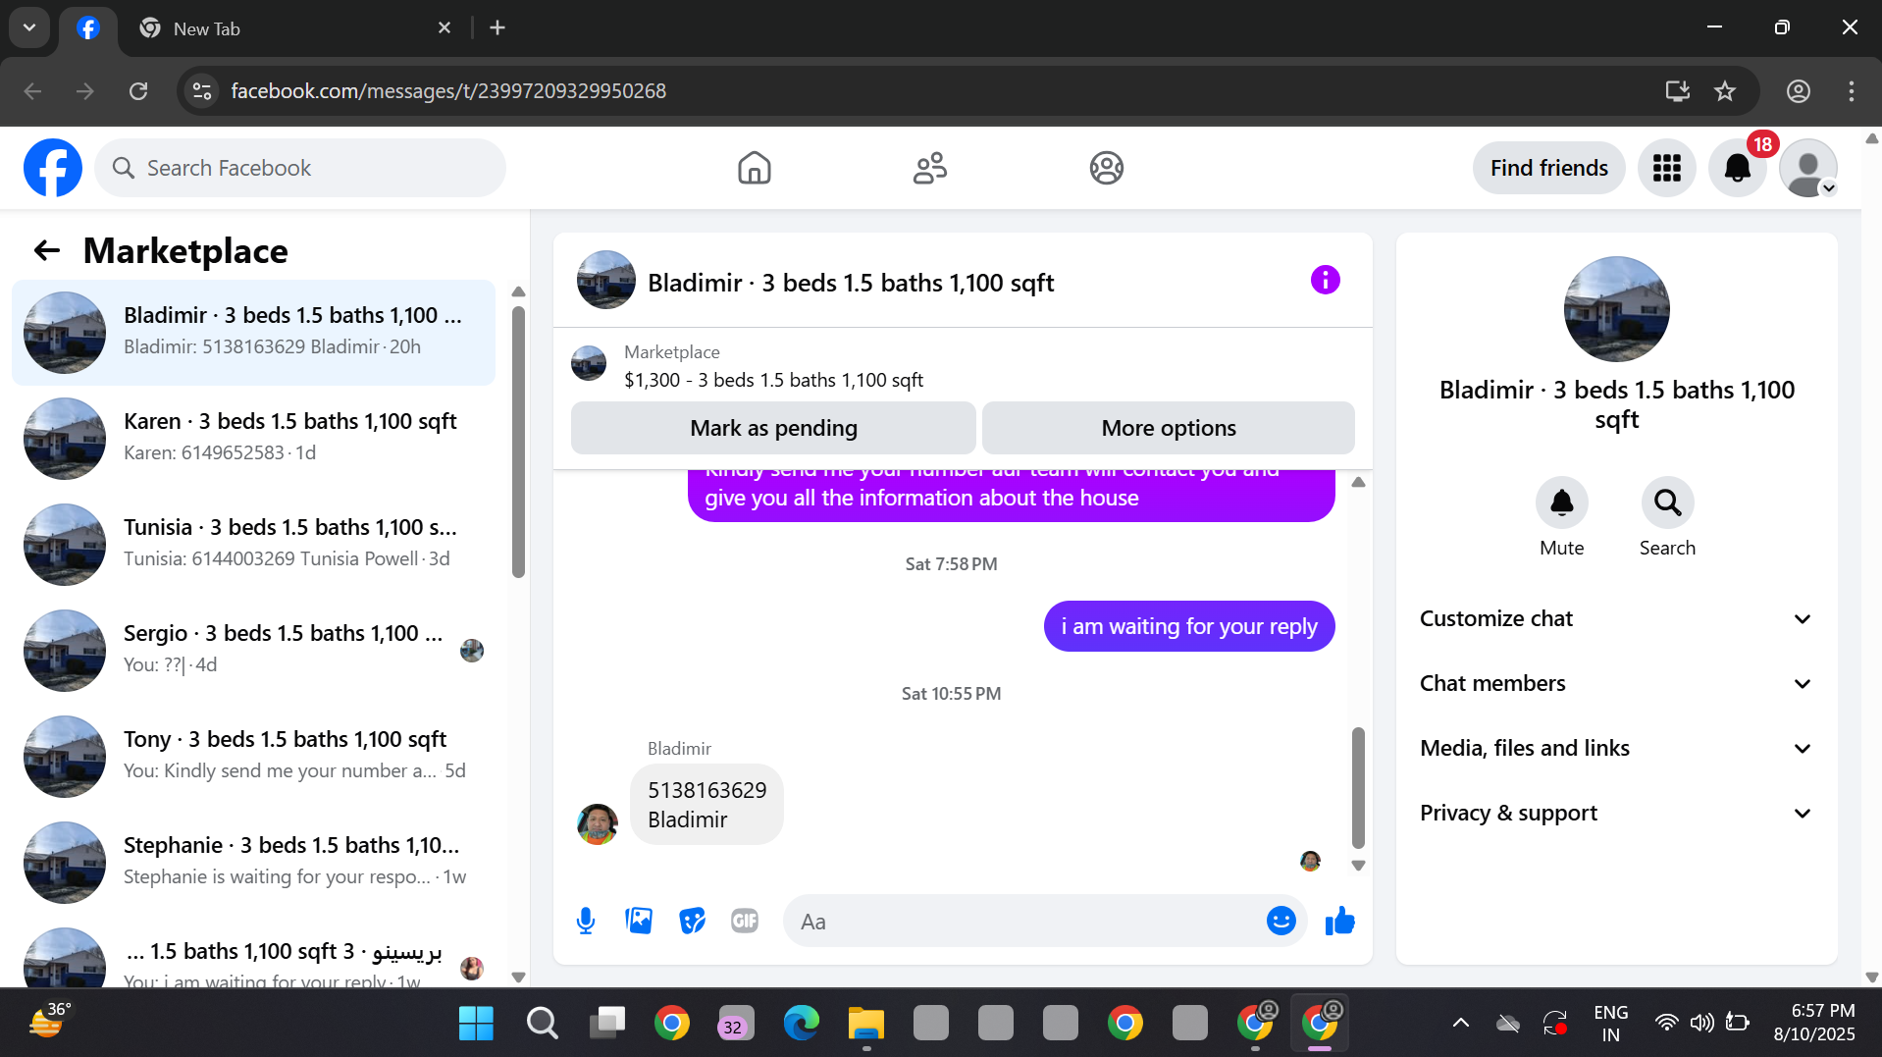Viewport: 1882px width, 1057px height.
Task: Open the Stephanie conversation
Action: (253, 862)
